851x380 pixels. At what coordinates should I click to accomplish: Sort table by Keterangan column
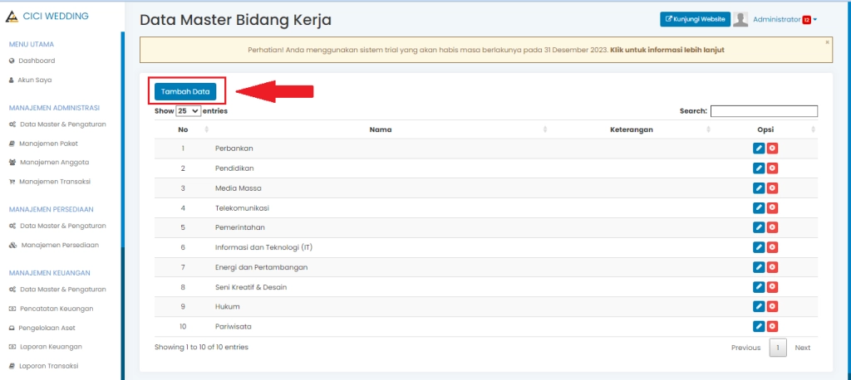point(632,129)
